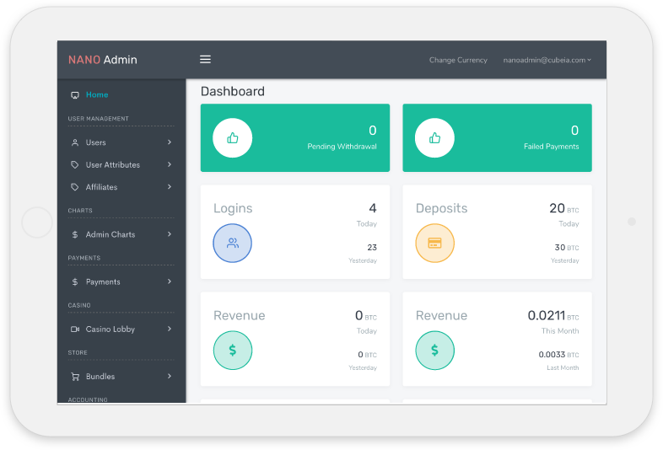Open the nanoadmin@cubeia.com account dropdown
The height and width of the screenshot is (450, 663).
point(547,60)
